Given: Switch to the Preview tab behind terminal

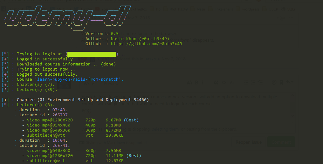Looking at the screenshot, I should click(x=111, y=84).
